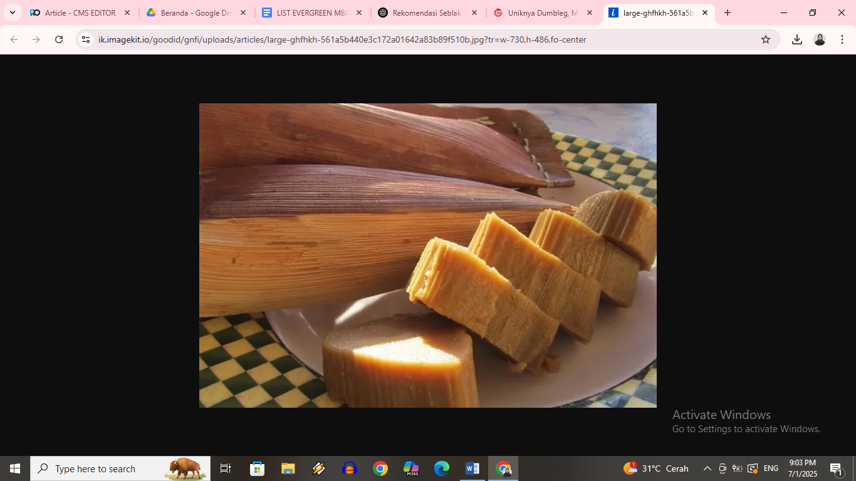The image size is (856, 481).
Task: Reload the current page
Action: coord(59,39)
